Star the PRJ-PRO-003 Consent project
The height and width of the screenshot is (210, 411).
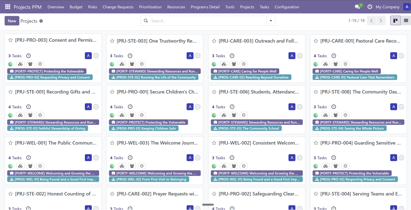pyautogui.click(x=10, y=40)
